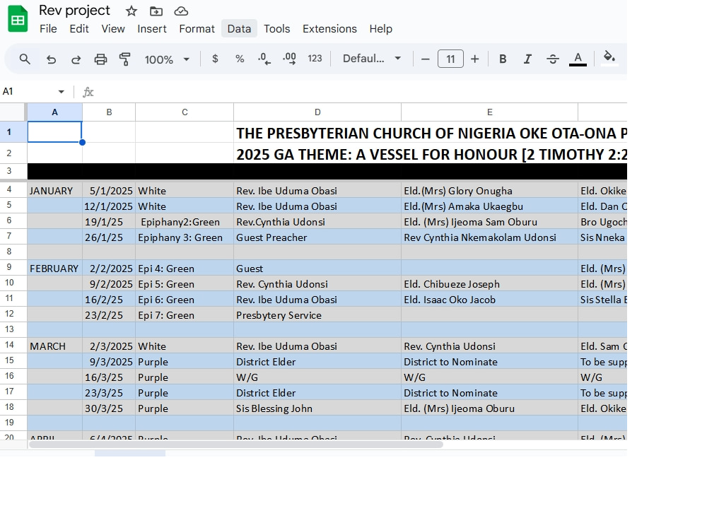Open the text color picker
Screen dimensions: 707x530
(578, 59)
